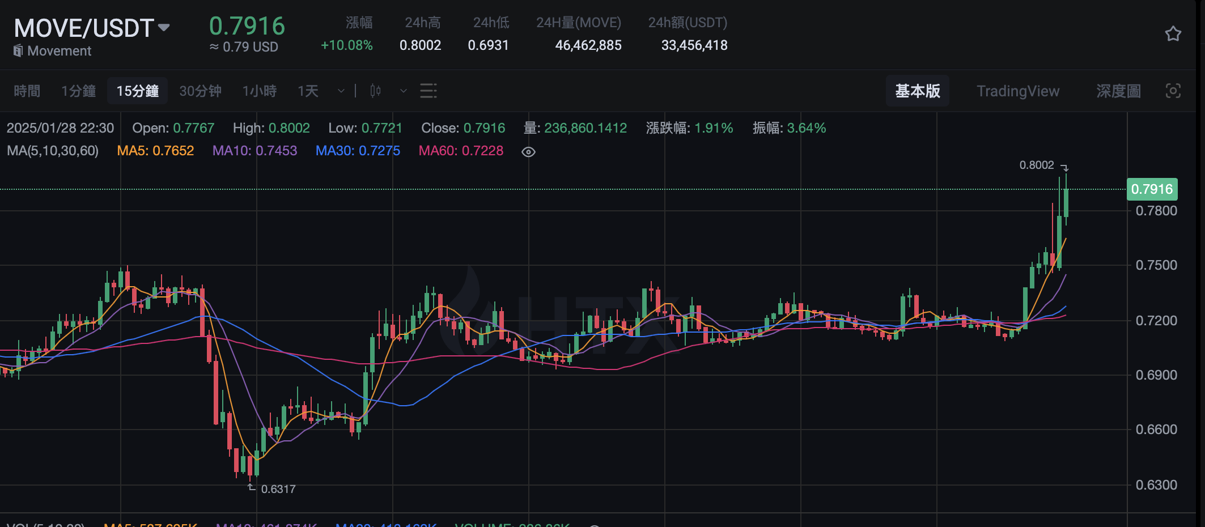Viewport: 1205px width, 527px height.
Task: Open the candlestick chart type icon
Action: [x=375, y=91]
